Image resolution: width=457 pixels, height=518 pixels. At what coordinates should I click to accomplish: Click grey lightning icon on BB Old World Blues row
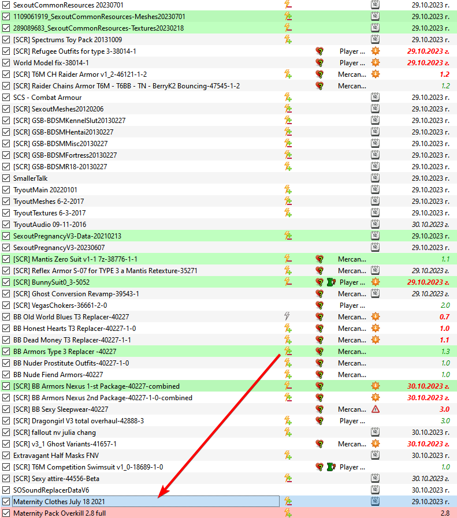[x=287, y=316]
